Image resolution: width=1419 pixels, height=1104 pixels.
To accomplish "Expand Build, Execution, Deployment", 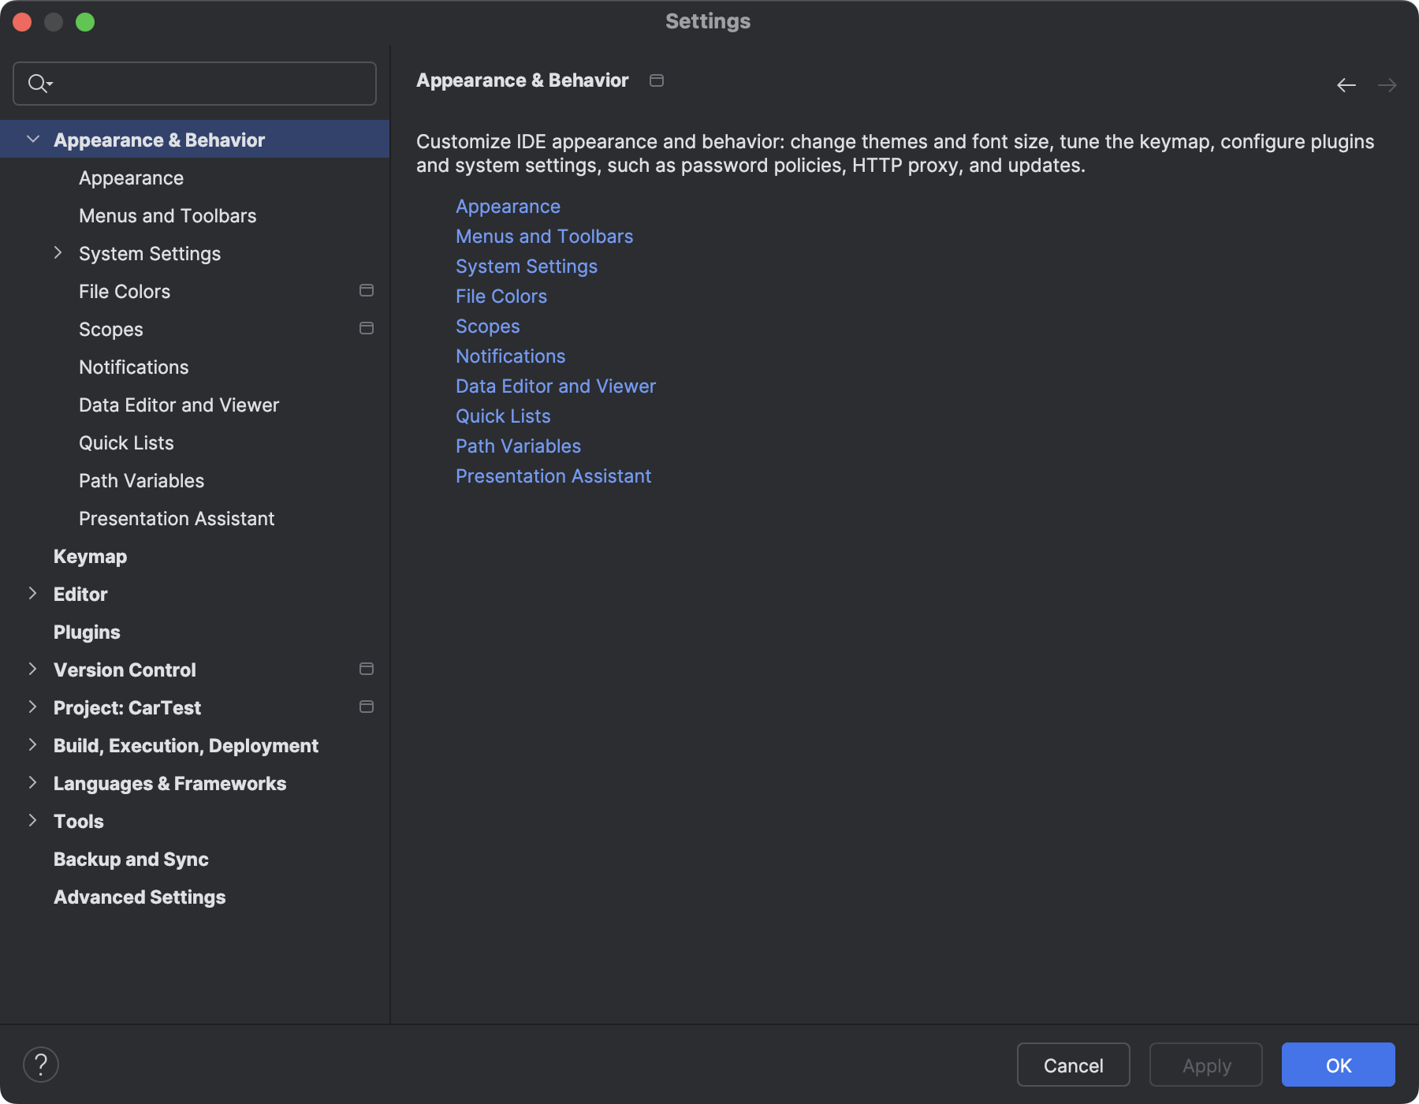I will [x=32, y=744].
